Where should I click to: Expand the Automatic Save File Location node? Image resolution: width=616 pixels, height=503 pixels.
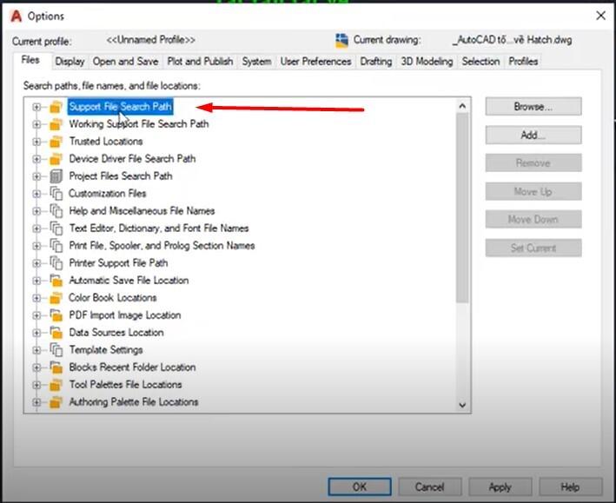tap(36, 281)
